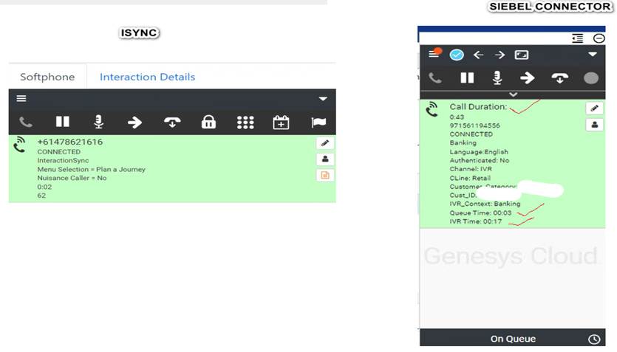Screen dimensions: 617x352
Task: Click the ISYNC call status phone icon
Action: [x=19, y=145]
